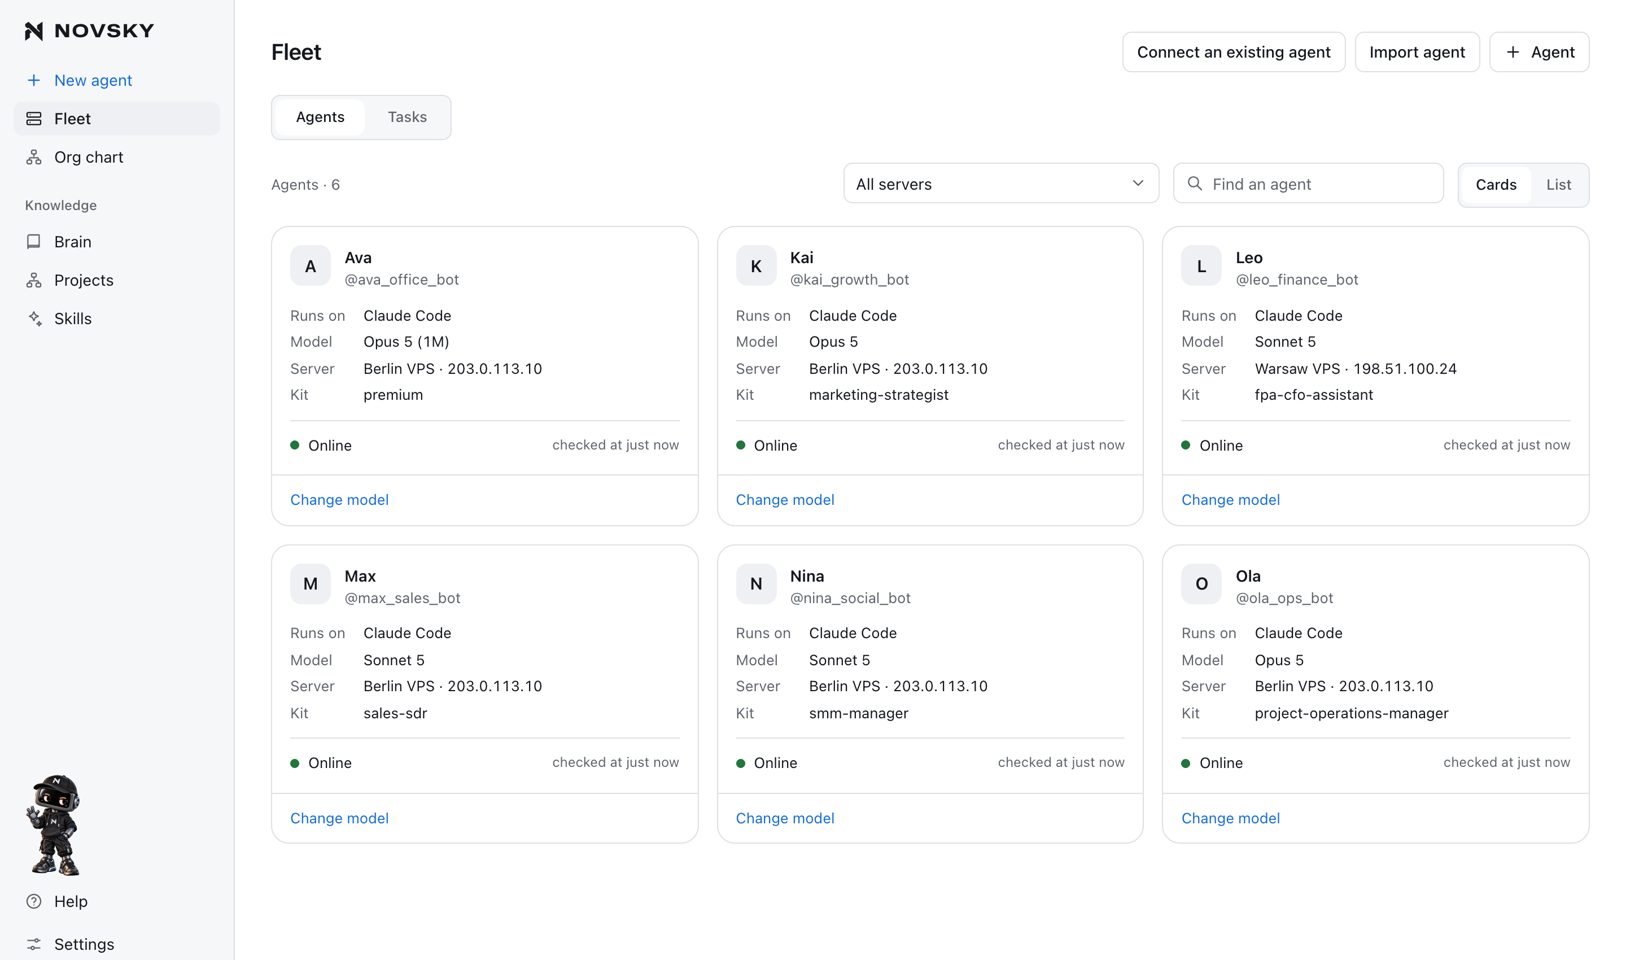Click the Help question mark icon
The height and width of the screenshot is (960, 1626).
pos(34,901)
